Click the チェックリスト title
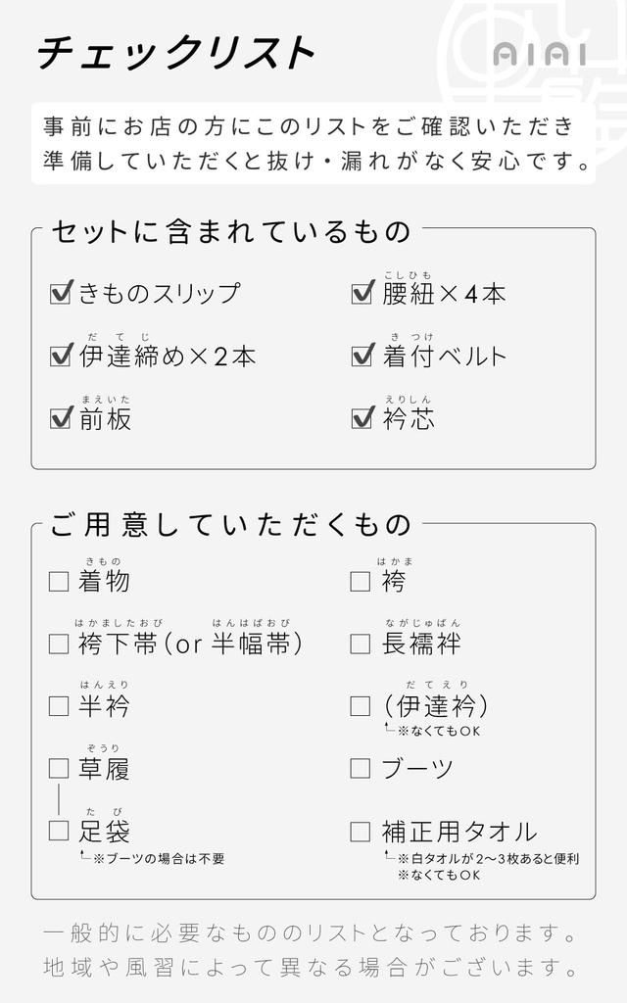This screenshot has width=627, height=1003. click(x=176, y=53)
